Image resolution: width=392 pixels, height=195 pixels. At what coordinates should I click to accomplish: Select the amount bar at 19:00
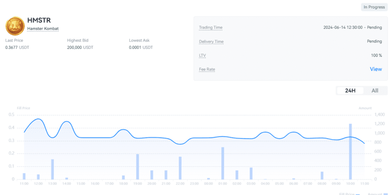[x=138, y=166]
